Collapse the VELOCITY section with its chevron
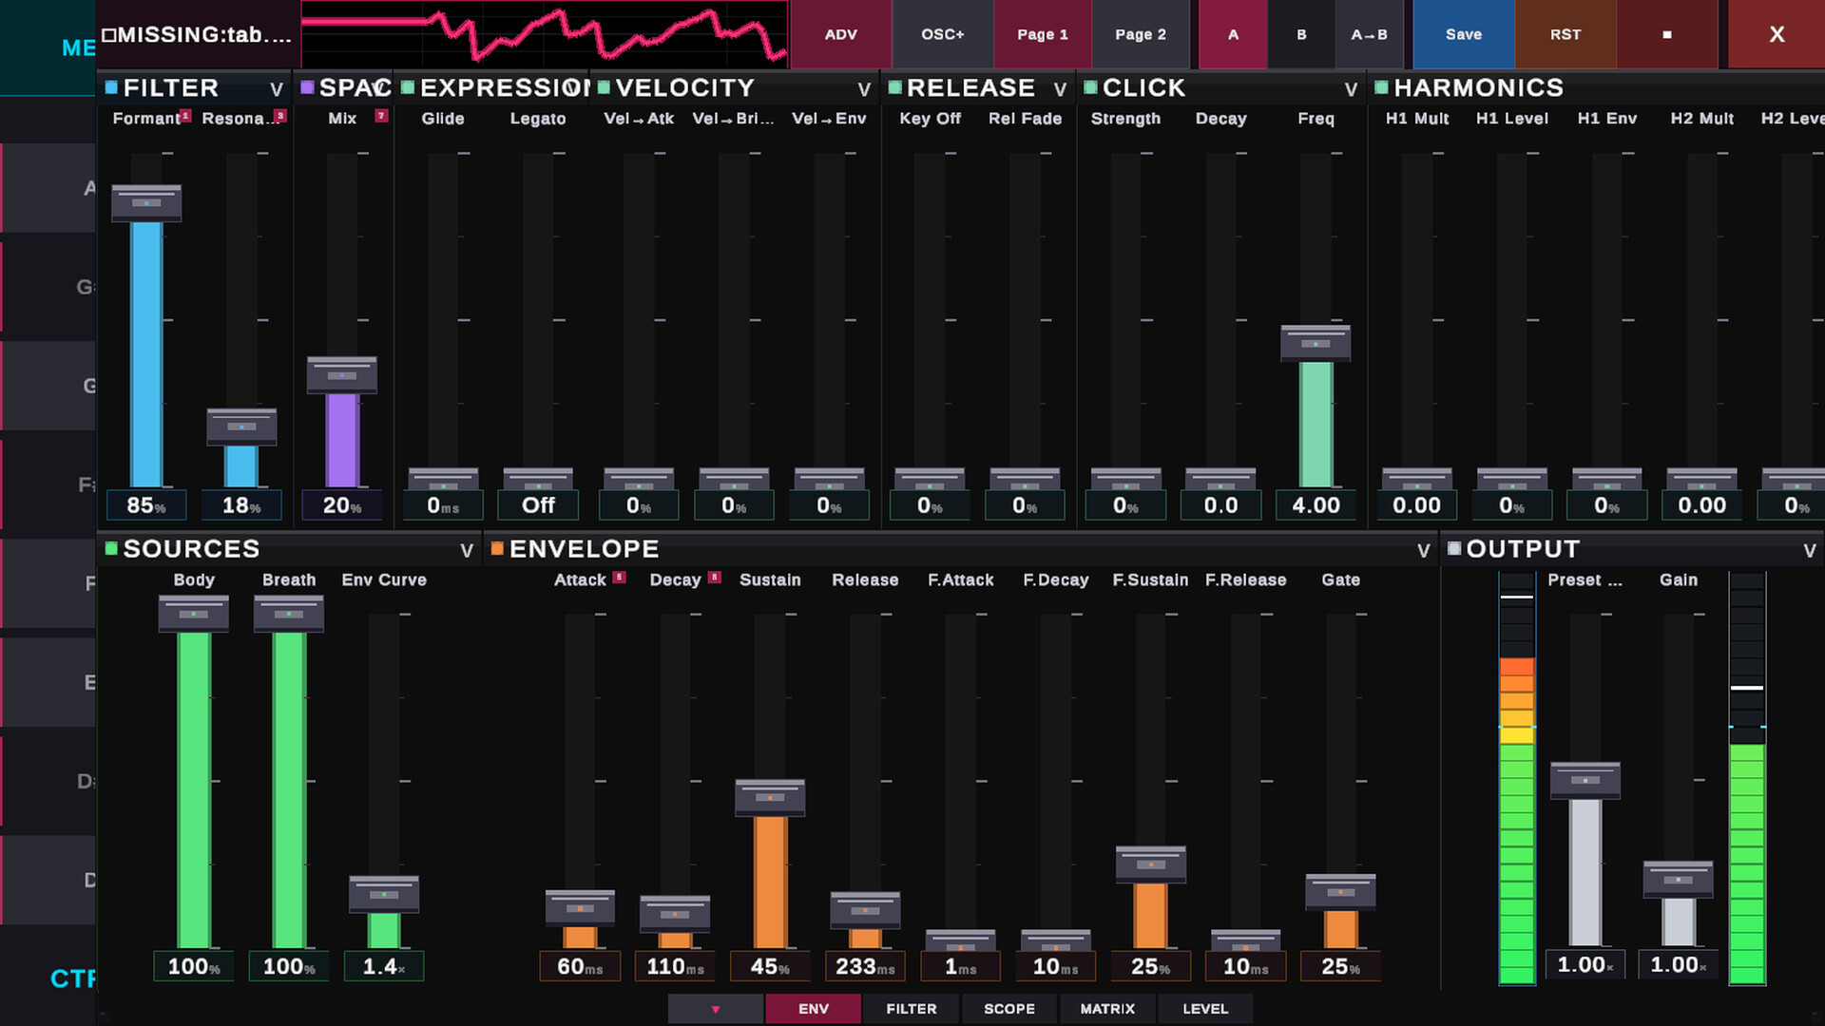This screenshot has width=1825, height=1026. 863,89
